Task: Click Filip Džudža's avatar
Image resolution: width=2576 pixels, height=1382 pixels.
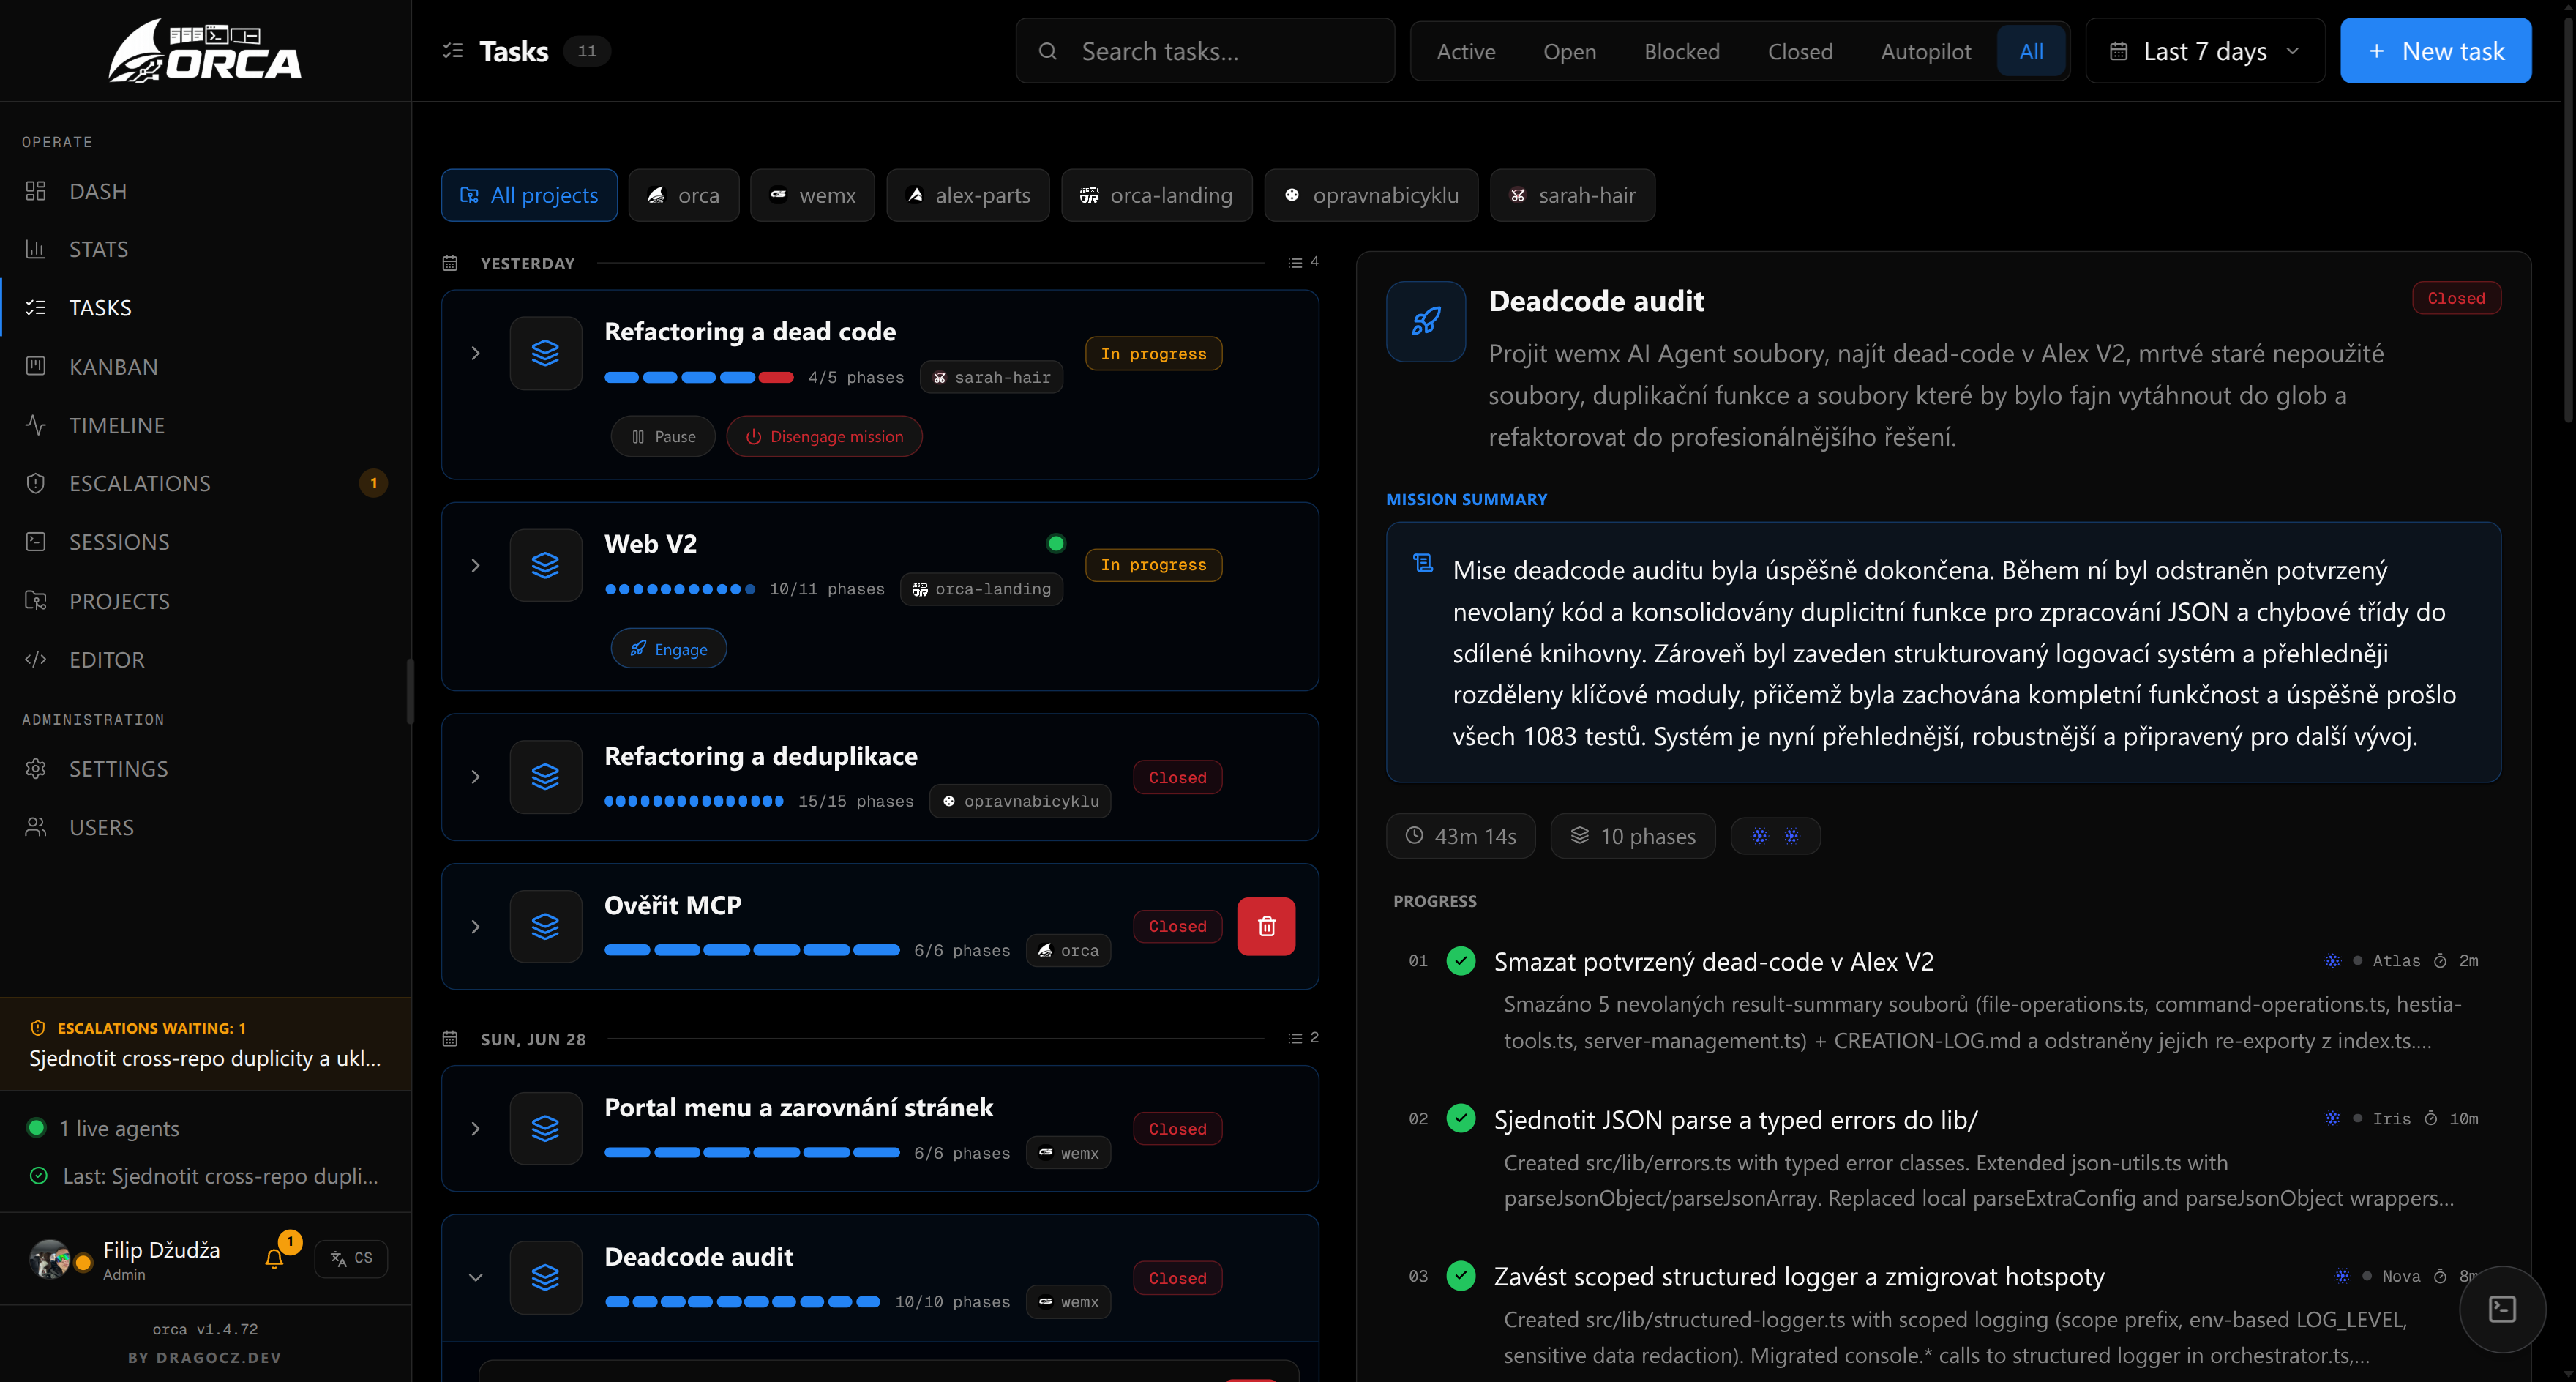Action: (50, 1259)
